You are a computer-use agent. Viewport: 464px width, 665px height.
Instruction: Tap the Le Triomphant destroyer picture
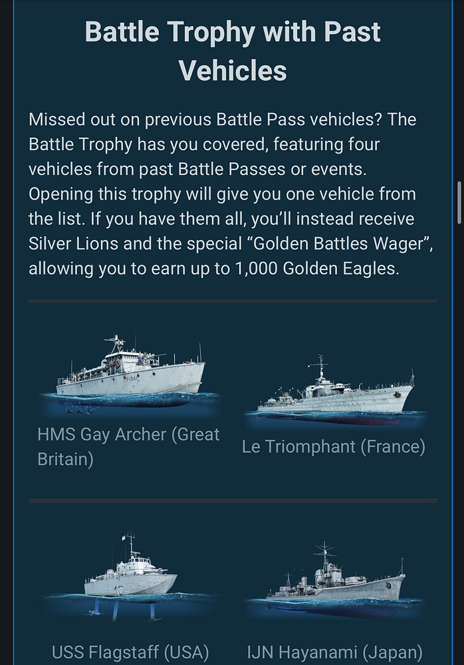pyautogui.click(x=334, y=394)
